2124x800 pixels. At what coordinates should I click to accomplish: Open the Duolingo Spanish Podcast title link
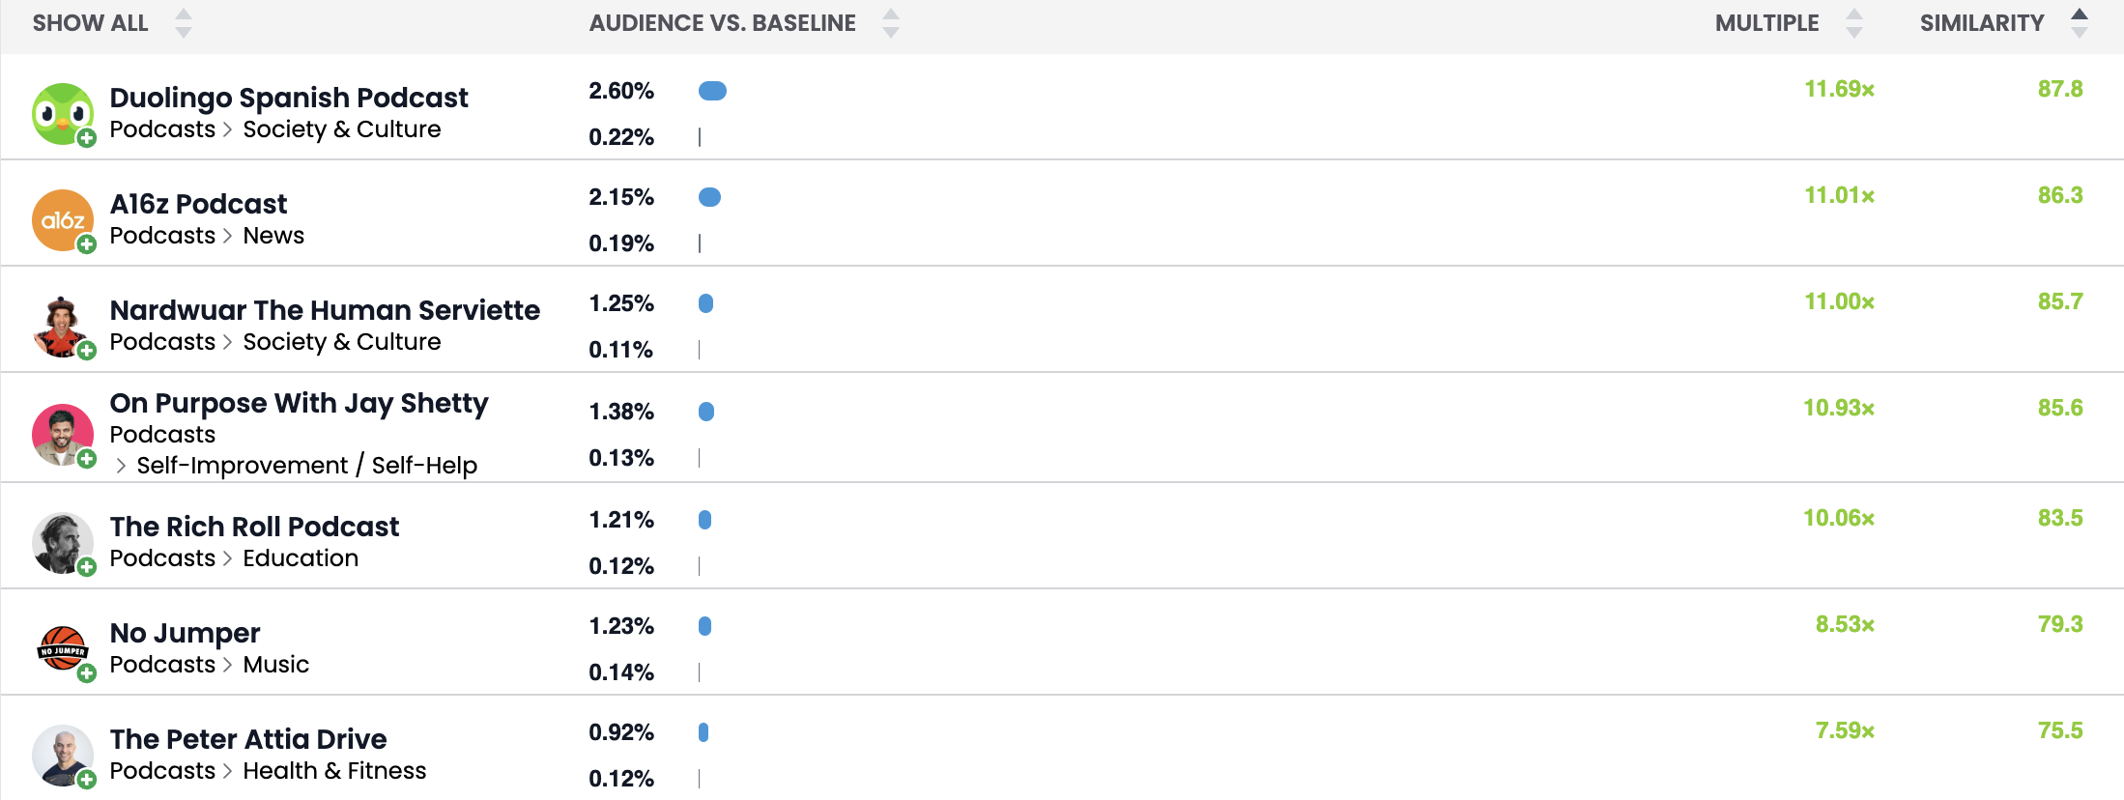tap(288, 98)
